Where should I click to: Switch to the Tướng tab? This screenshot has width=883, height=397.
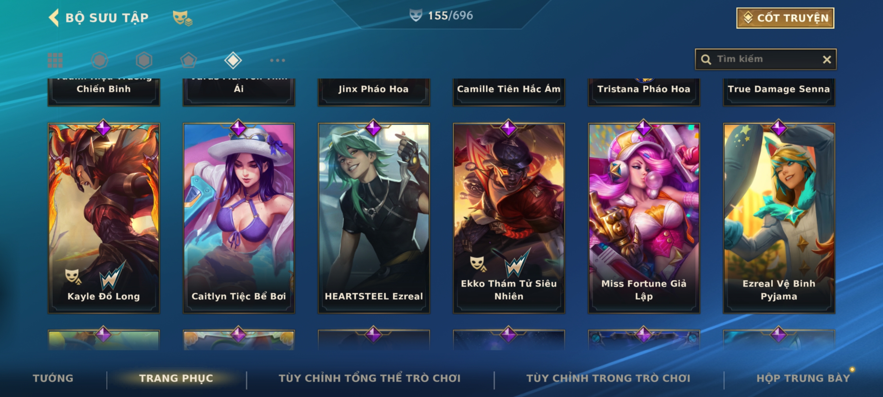53,378
